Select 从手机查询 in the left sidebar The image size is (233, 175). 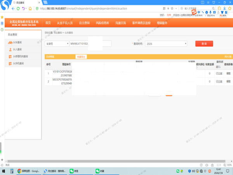[23, 63]
